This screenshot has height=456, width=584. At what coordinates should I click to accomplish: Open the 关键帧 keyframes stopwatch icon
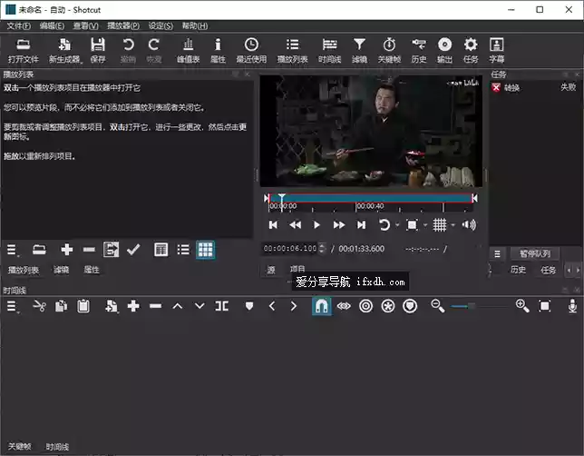tap(389, 50)
